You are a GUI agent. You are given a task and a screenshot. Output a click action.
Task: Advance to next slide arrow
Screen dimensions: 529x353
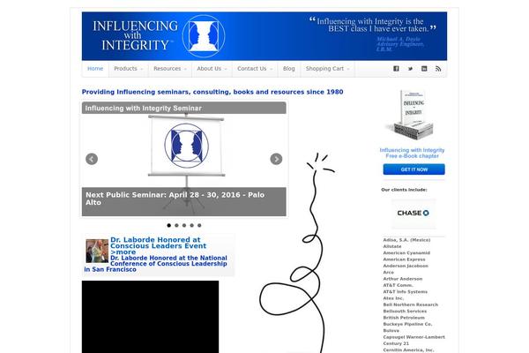click(276, 159)
